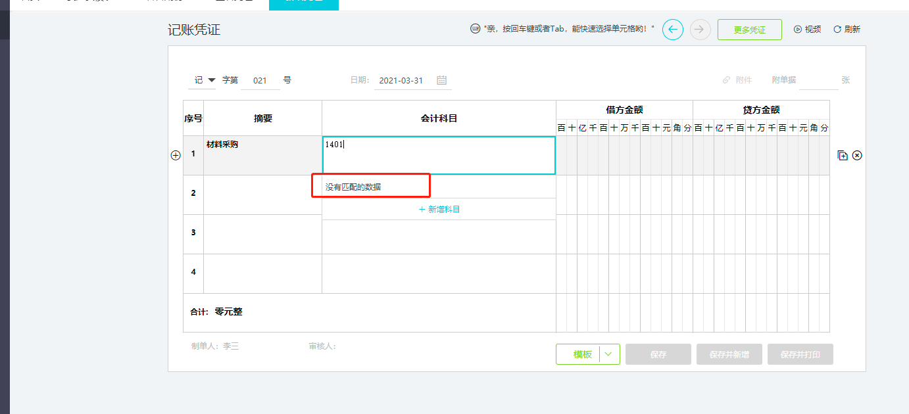Viewport: 909px width, 414px height.
Task: Expand the 模板 dropdown arrow
Action: click(x=610, y=354)
